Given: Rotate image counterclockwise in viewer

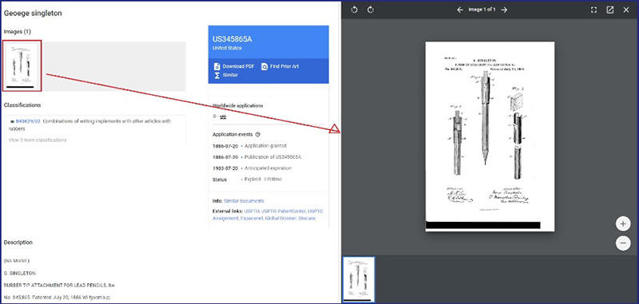Looking at the screenshot, I should coord(354,10).
